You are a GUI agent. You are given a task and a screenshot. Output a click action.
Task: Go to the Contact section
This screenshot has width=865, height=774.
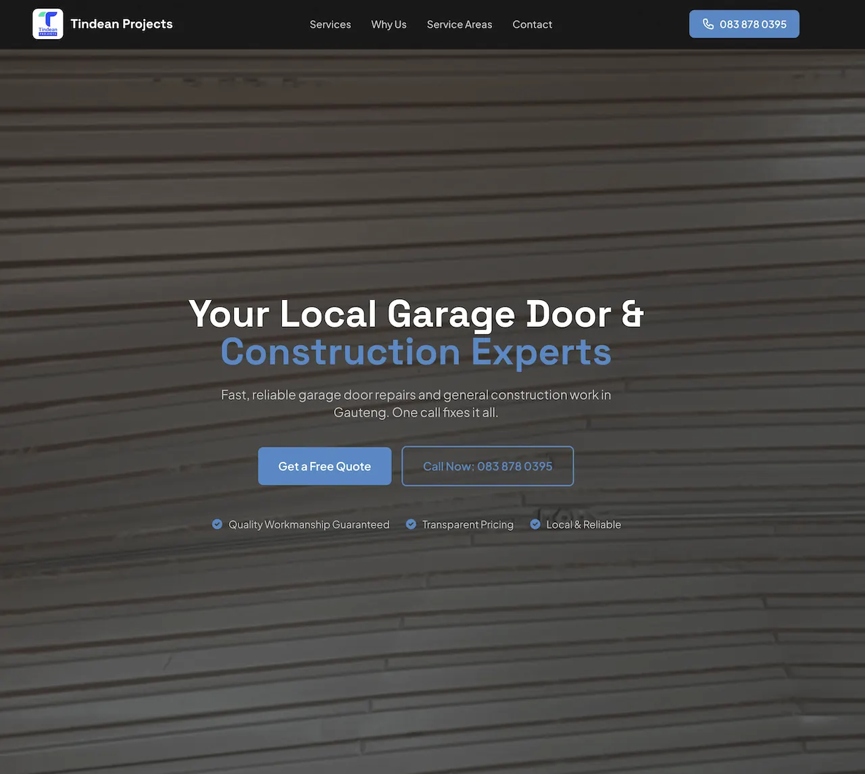[532, 24]
